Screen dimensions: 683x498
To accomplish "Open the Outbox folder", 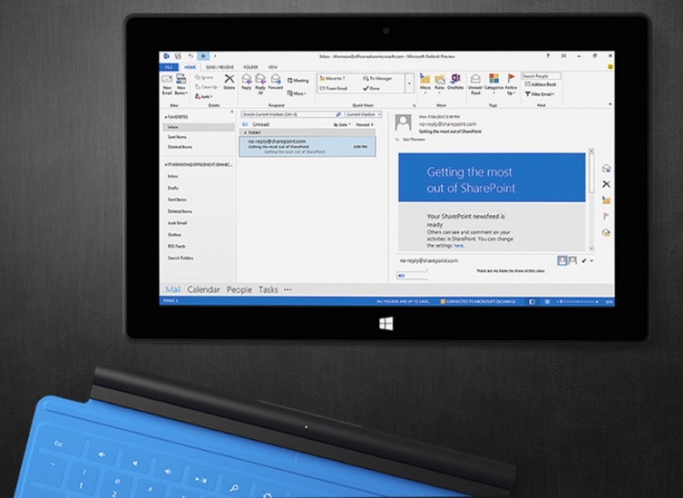I will point(174,234).
